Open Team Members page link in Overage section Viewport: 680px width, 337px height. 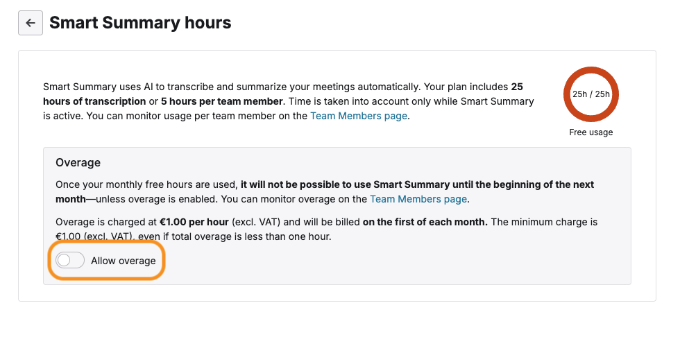418,199
